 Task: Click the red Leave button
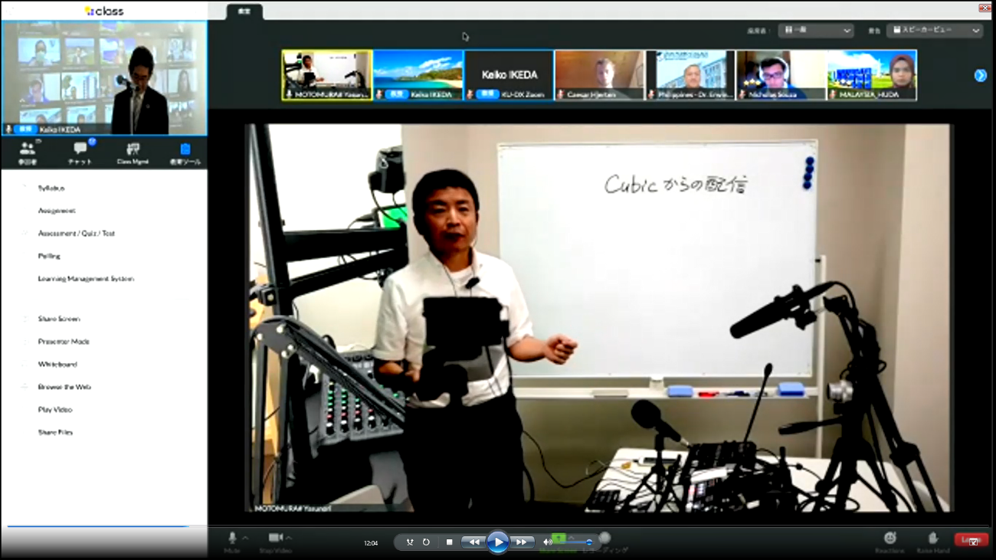pos(971,540)
